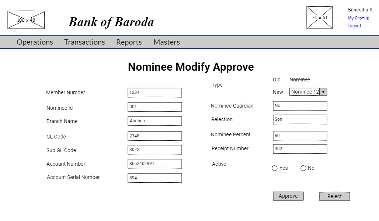Viewport: 379px width, 221px height.
Task: Select the first radio button above Approve
Action: click(x=275, y=168)
